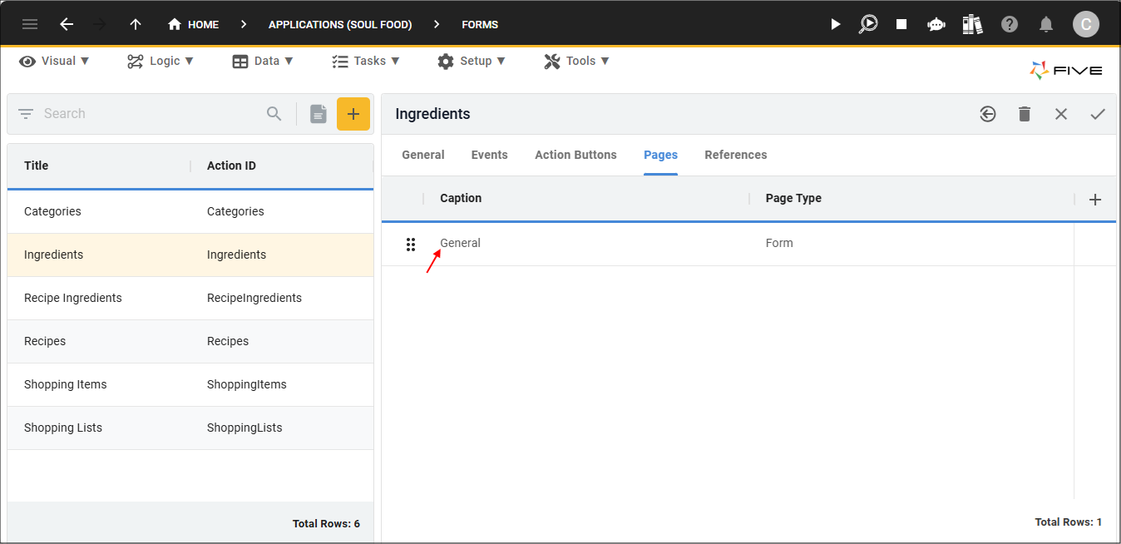Click the FIVE logo
The image size is (1121, 544).
tap(1066, 71)
